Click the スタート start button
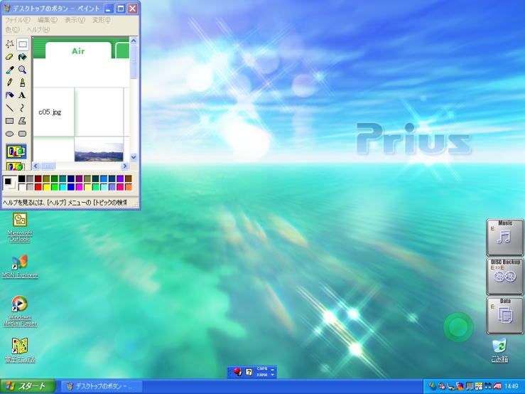Image resolution: width=525 pixels, height=394 pixels. (x=28, y=386)
